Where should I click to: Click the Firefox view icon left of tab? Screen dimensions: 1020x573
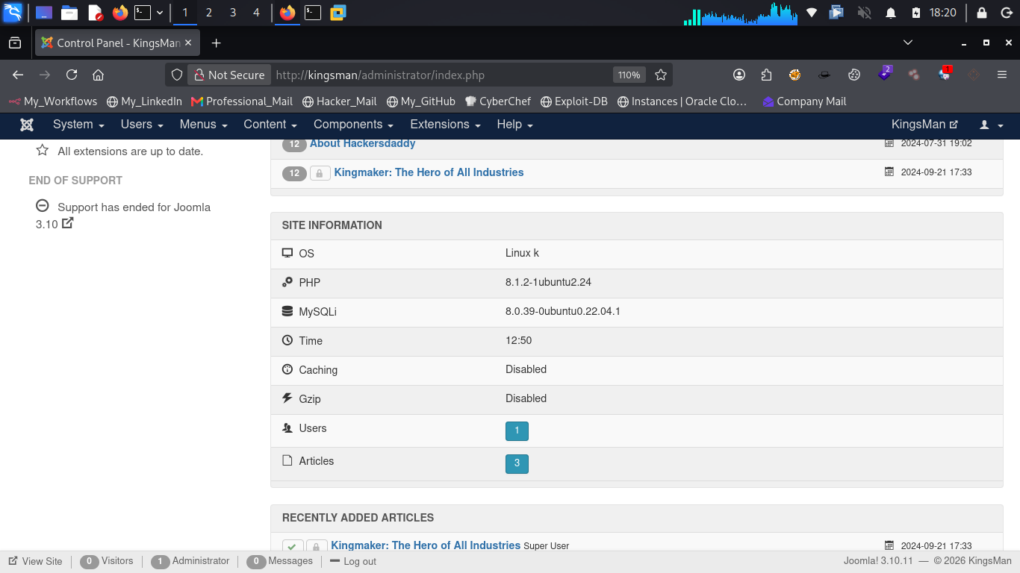[x=15, y=43]
